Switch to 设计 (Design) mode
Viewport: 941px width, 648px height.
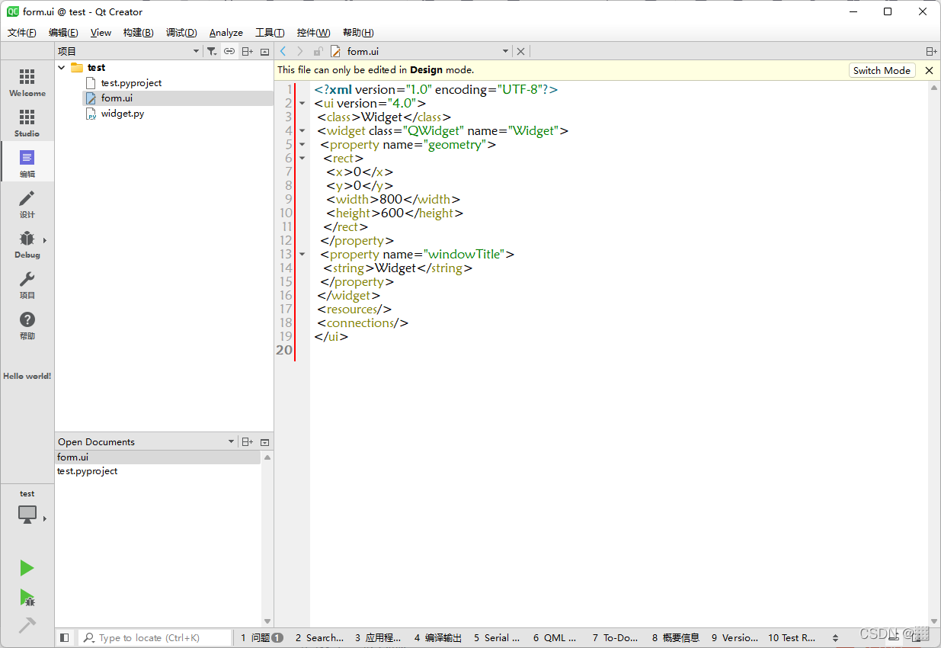27,202
